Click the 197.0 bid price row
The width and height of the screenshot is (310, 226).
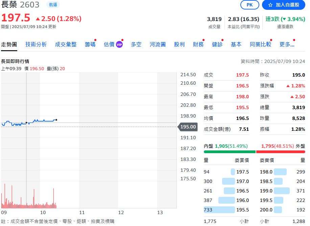pos(226,181)
